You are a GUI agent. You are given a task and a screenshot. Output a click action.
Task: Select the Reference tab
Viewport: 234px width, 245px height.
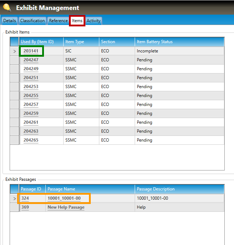(58, 21)
